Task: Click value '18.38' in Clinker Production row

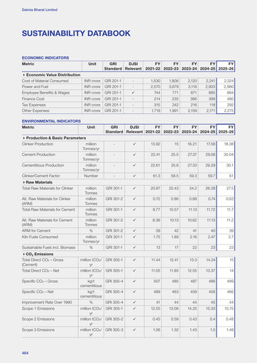Action: click(x=229, y=144)
